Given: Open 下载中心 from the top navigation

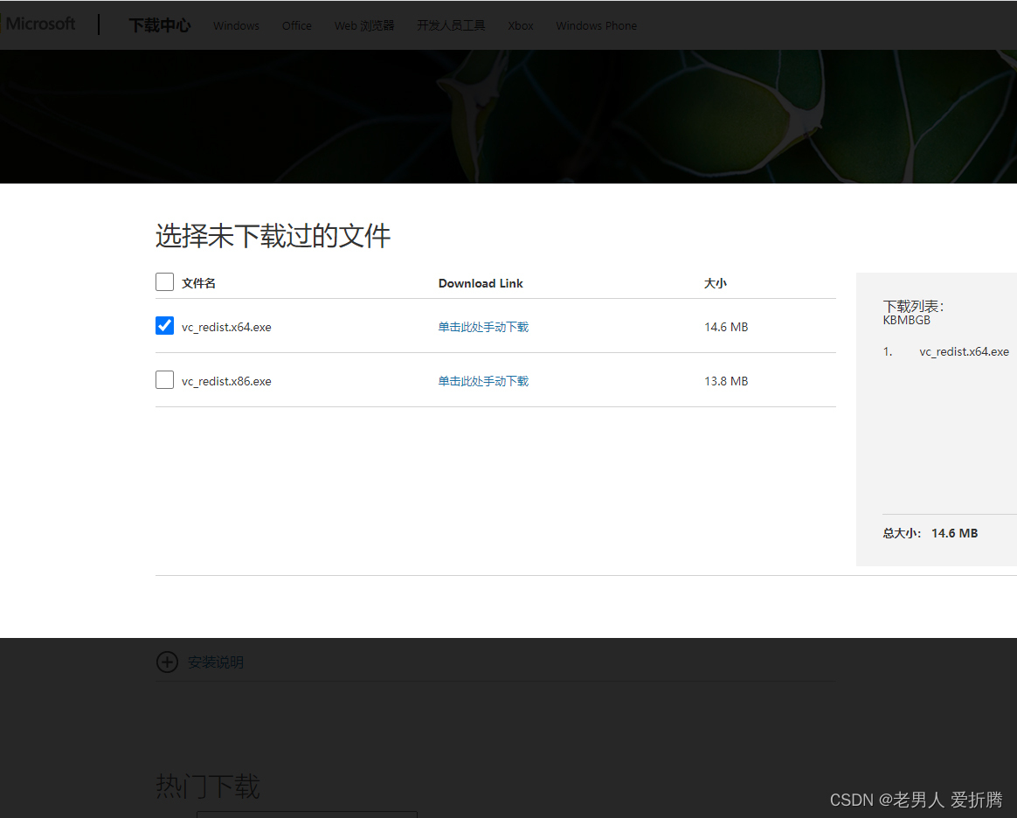Looking at the screenshot, I should coord(159,25).
